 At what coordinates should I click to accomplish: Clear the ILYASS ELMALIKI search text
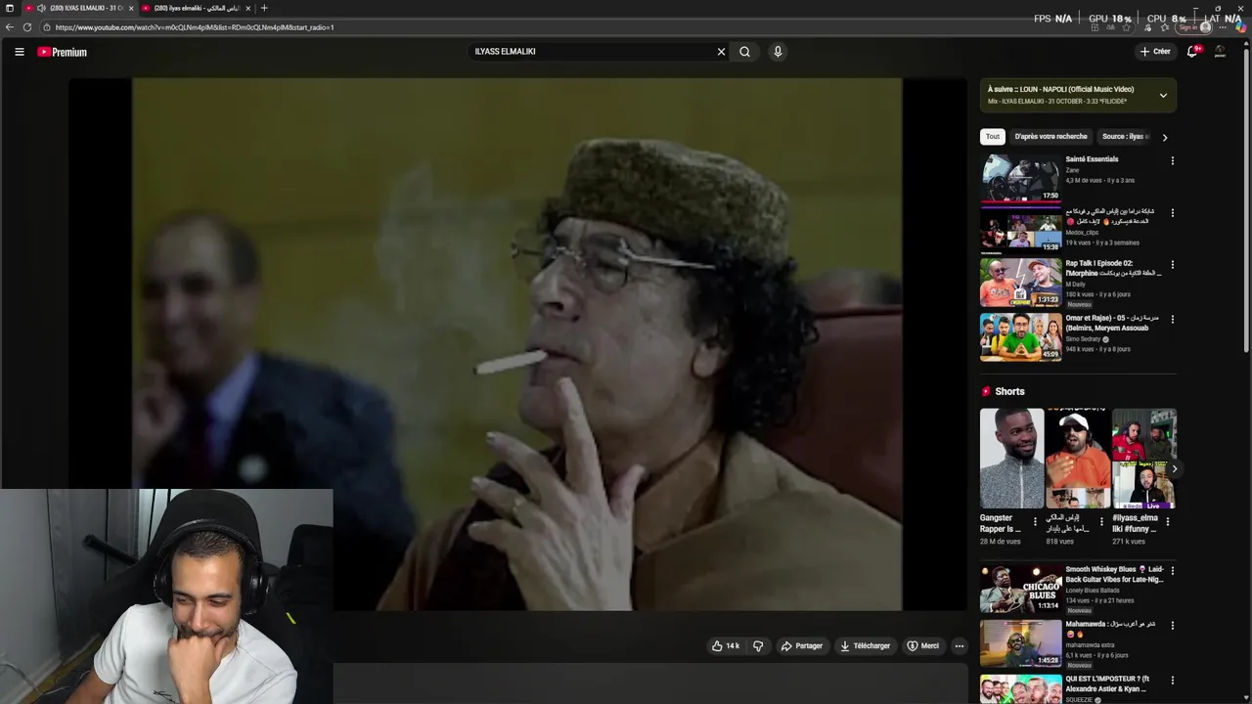click(x=721, y=52)
